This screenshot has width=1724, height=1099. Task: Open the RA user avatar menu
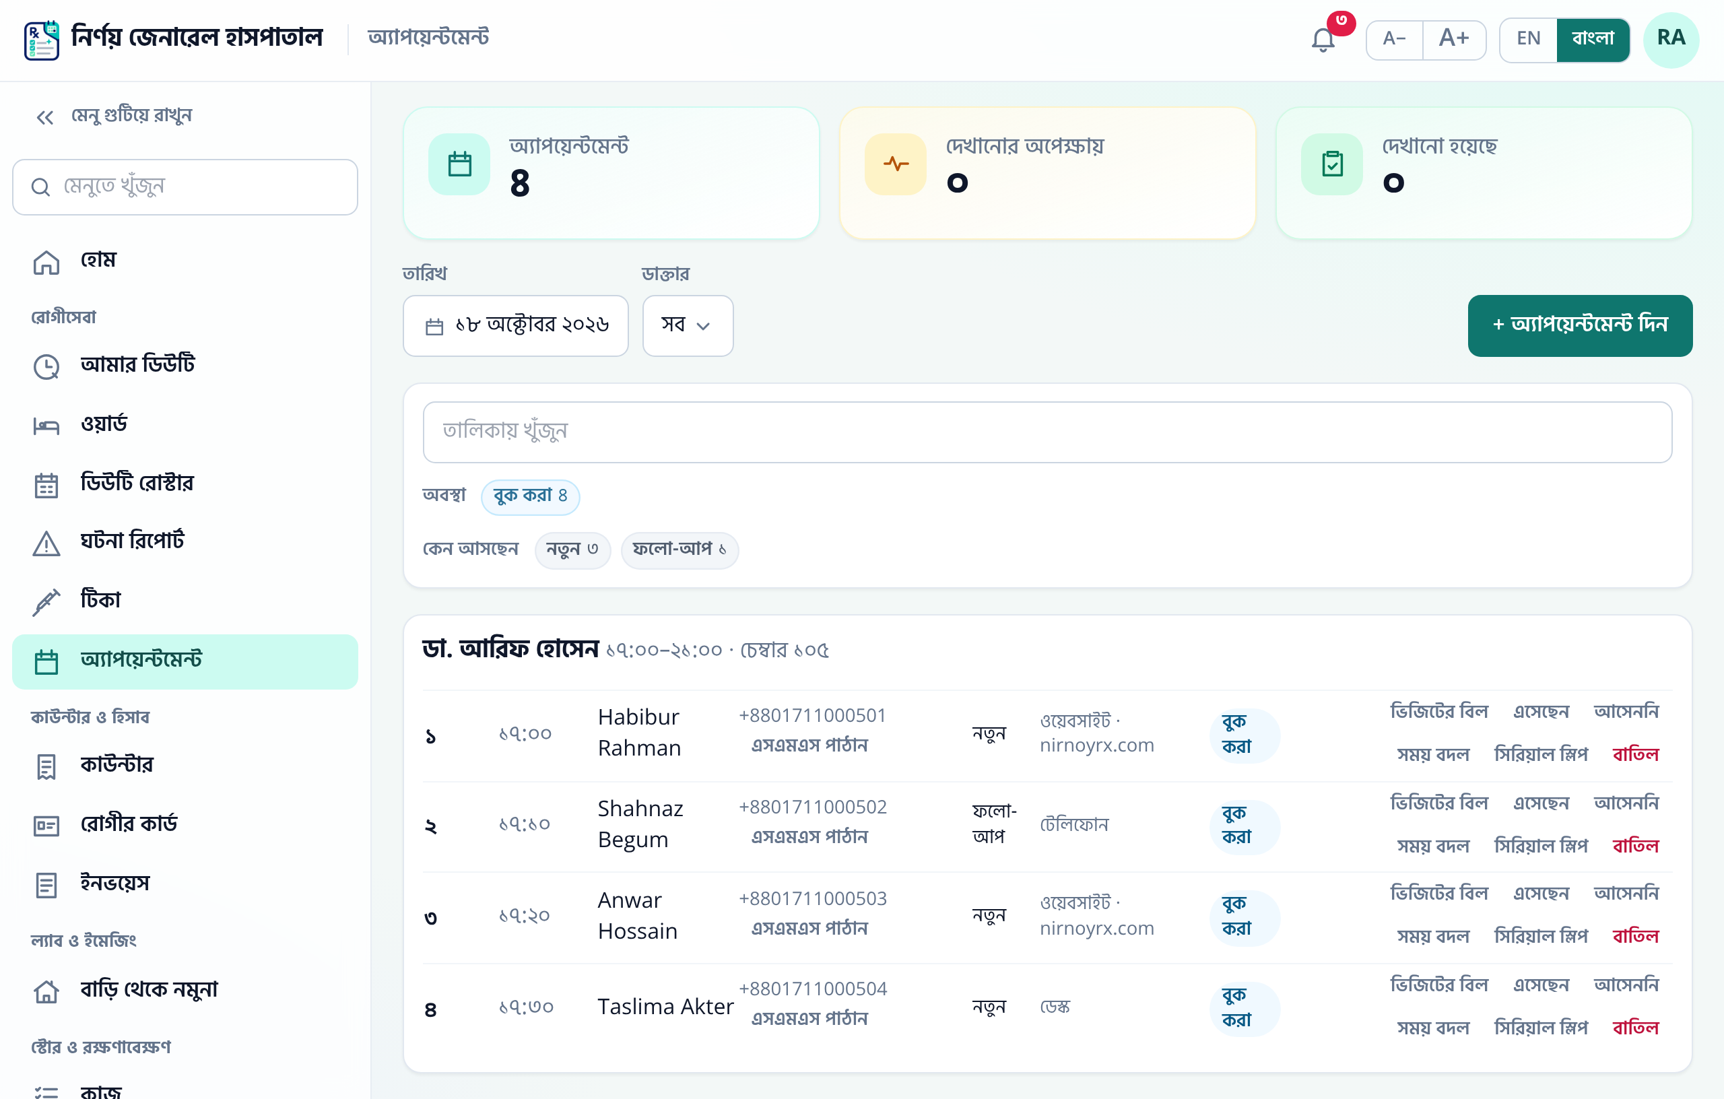(x=1670, y=39)
